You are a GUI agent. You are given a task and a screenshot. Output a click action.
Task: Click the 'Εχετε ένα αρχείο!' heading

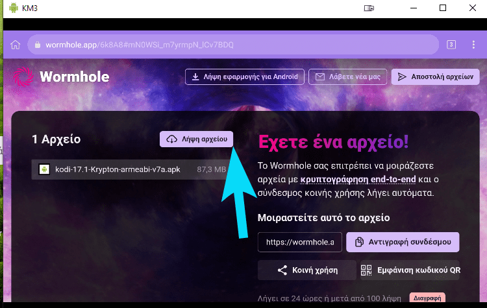tap(333, 142)
